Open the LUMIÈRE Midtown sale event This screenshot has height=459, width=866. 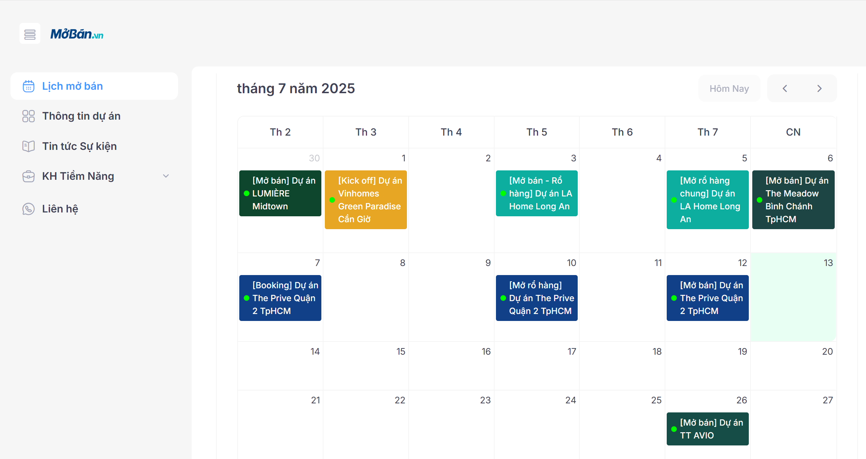(x=280, y=193)
